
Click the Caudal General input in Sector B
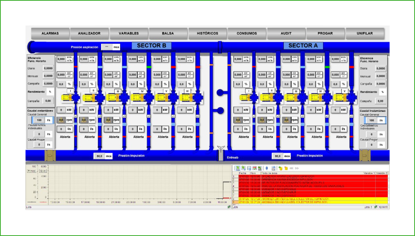click(39, 120)
